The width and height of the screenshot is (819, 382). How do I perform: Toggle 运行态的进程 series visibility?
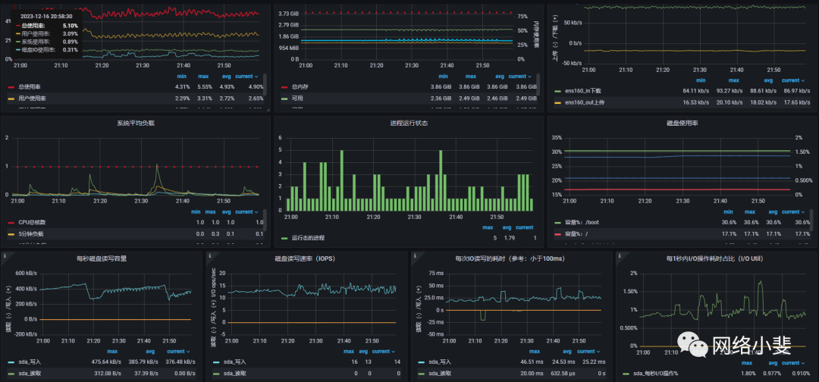pyautogui.click(x=308, y=238)
